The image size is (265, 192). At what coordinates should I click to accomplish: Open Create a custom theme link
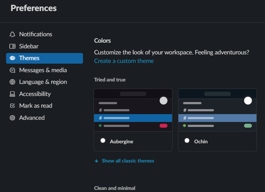(x=124, y=61)
